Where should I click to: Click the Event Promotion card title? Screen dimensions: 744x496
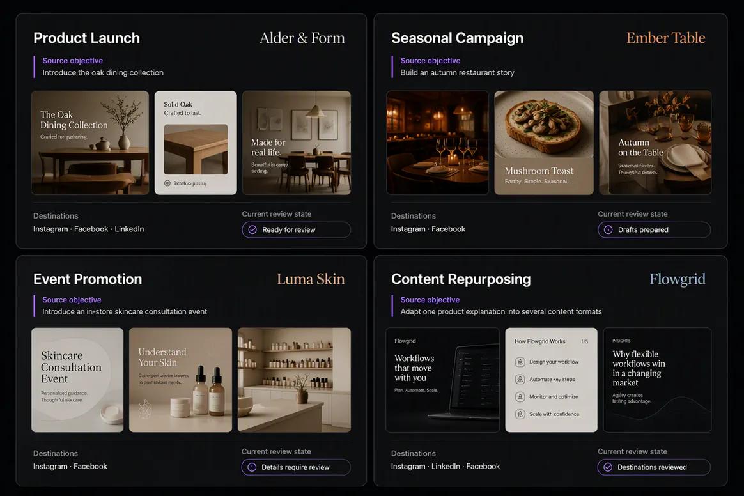point(88,279)
